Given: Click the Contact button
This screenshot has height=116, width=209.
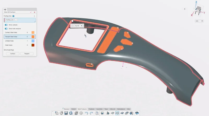Looking at the screenshot, I should 13,53.
